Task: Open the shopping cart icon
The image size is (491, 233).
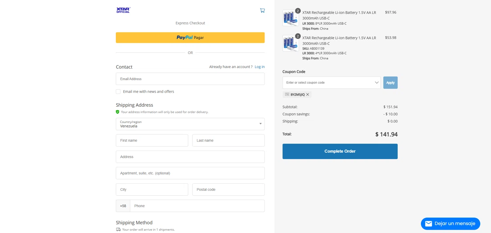Action: coord(262,10)
